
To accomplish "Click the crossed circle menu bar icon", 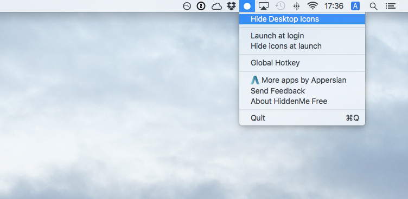I will click(x=187, y=6).
